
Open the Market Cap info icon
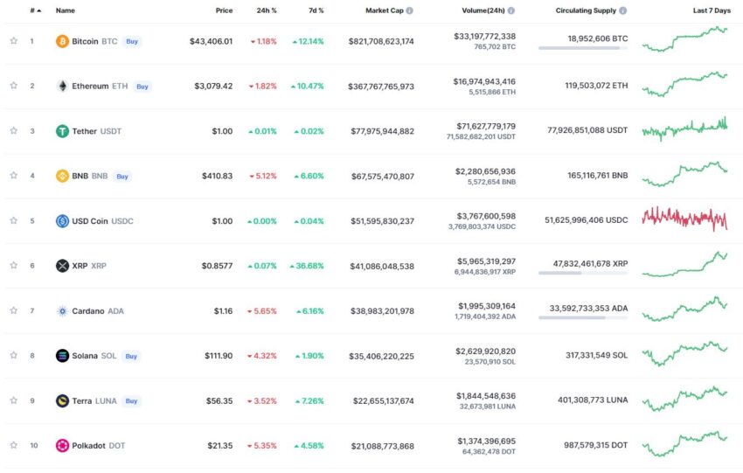point(409,10)
